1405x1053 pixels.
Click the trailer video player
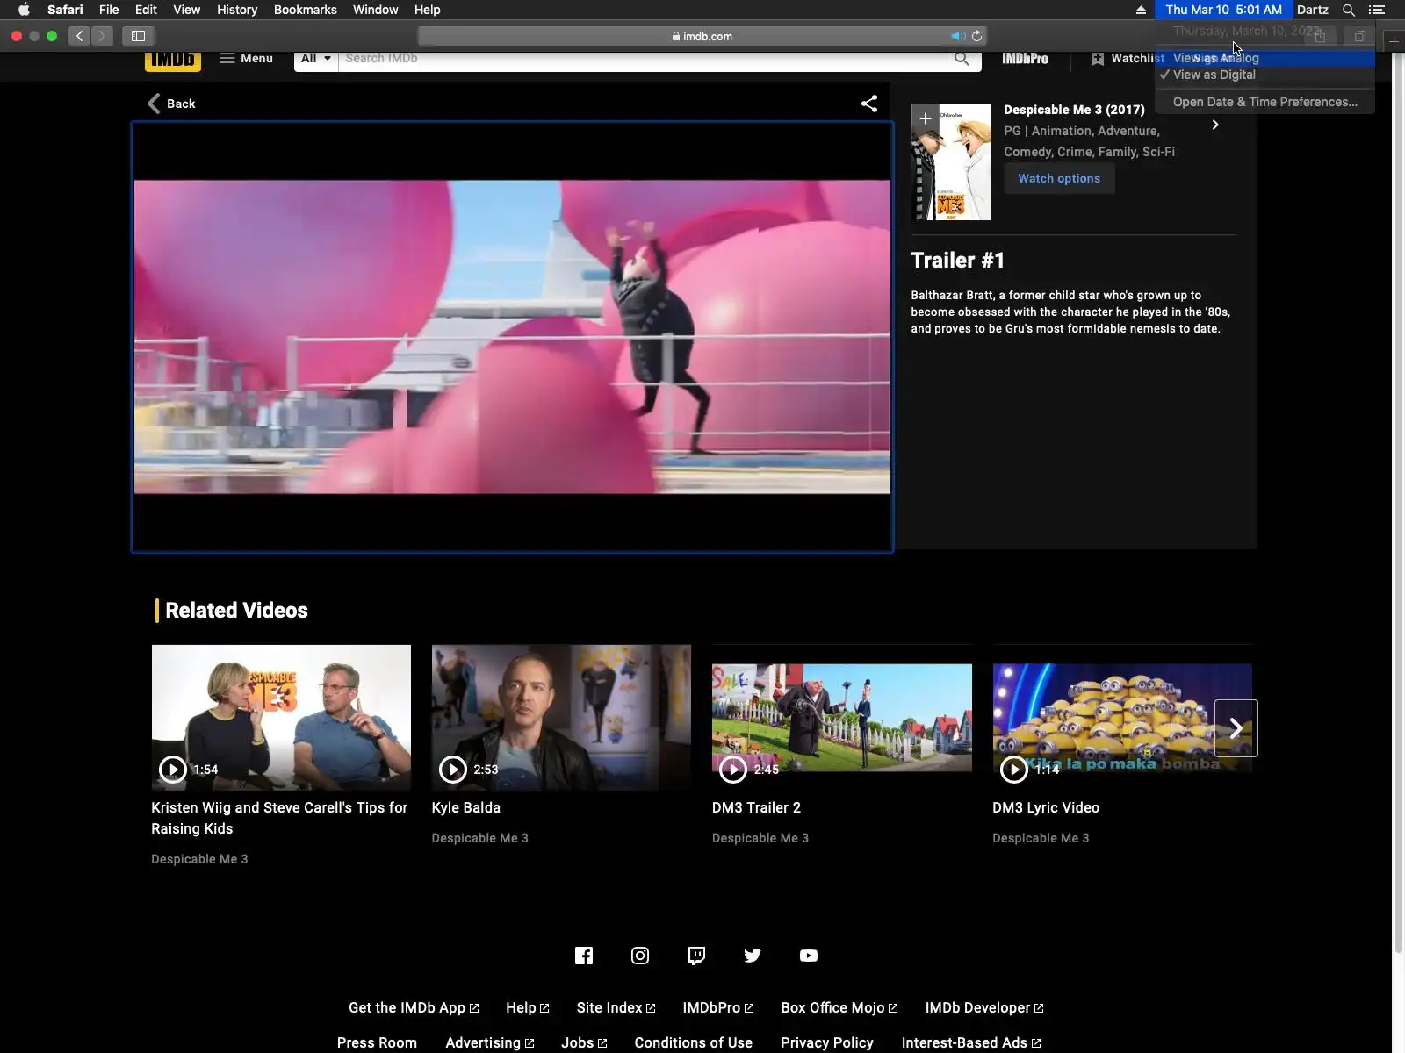click(513, 337)
